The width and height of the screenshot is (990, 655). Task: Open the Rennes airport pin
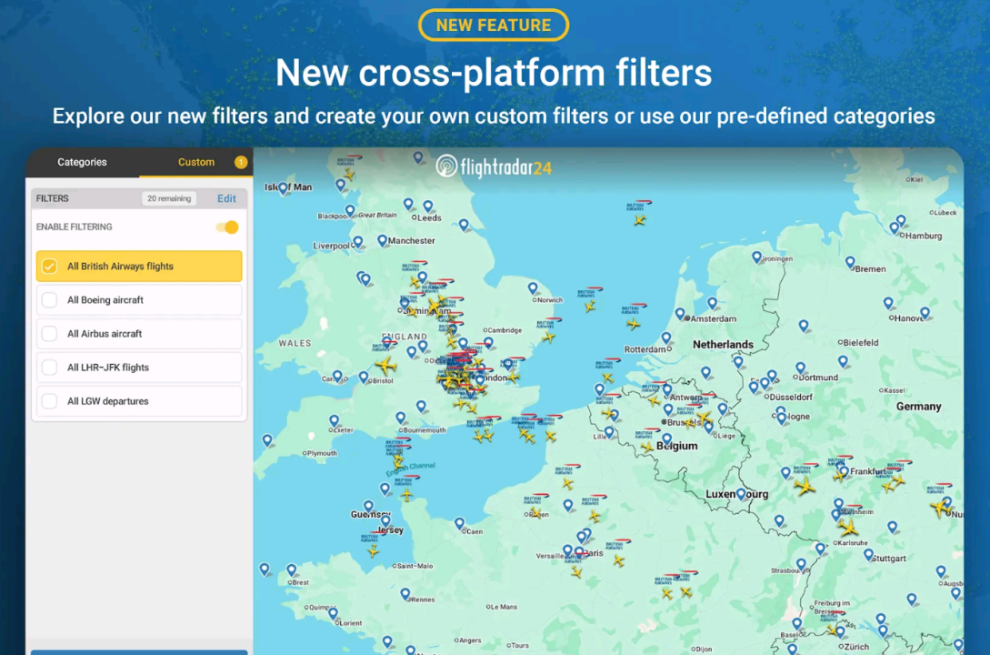tap(405, 594)
